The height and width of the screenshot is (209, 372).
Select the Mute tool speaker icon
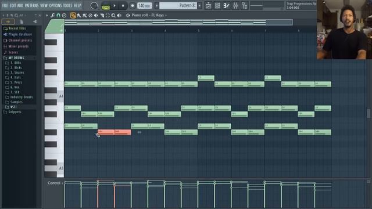tap(96, 16)
